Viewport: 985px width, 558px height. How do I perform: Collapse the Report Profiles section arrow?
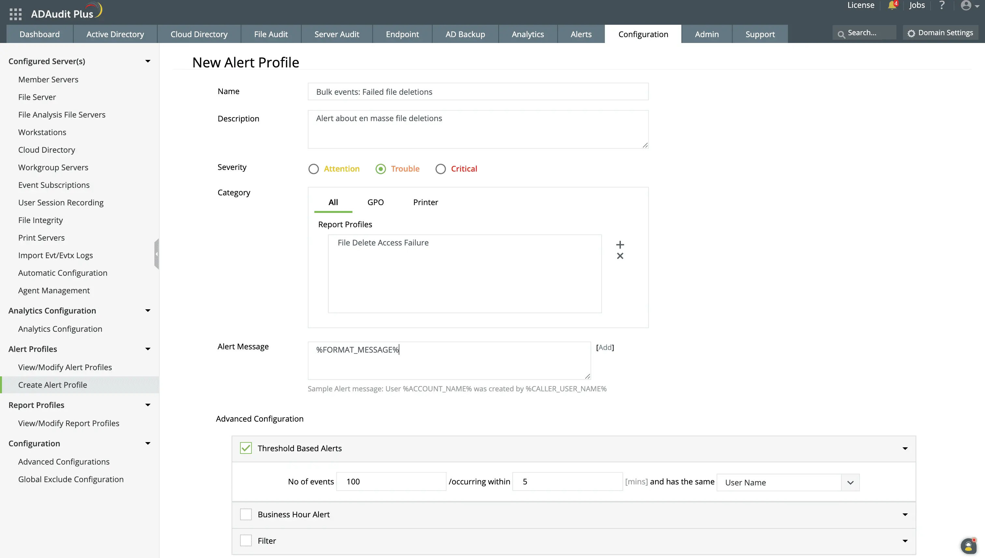(x=148, y=405)
